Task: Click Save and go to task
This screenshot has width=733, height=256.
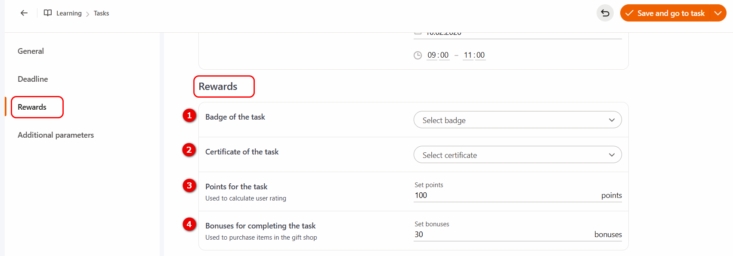Action: [x=665, y=13]
